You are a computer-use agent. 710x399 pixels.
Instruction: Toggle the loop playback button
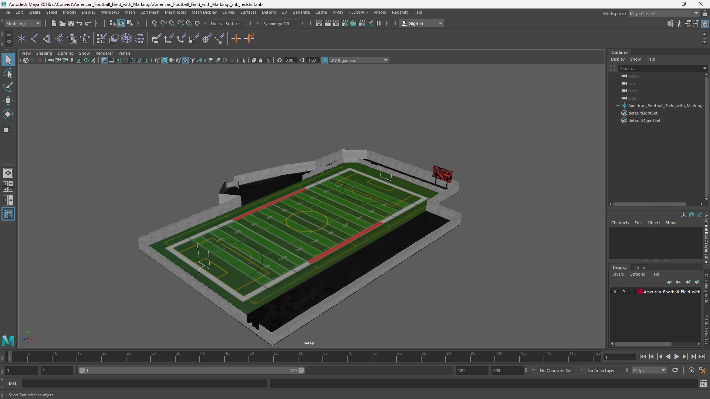(x=675, y=371)
